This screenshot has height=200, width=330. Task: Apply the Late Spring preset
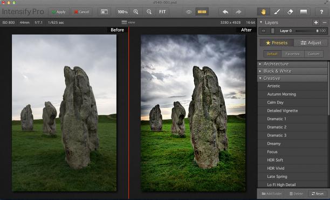(x=293, y=176)
